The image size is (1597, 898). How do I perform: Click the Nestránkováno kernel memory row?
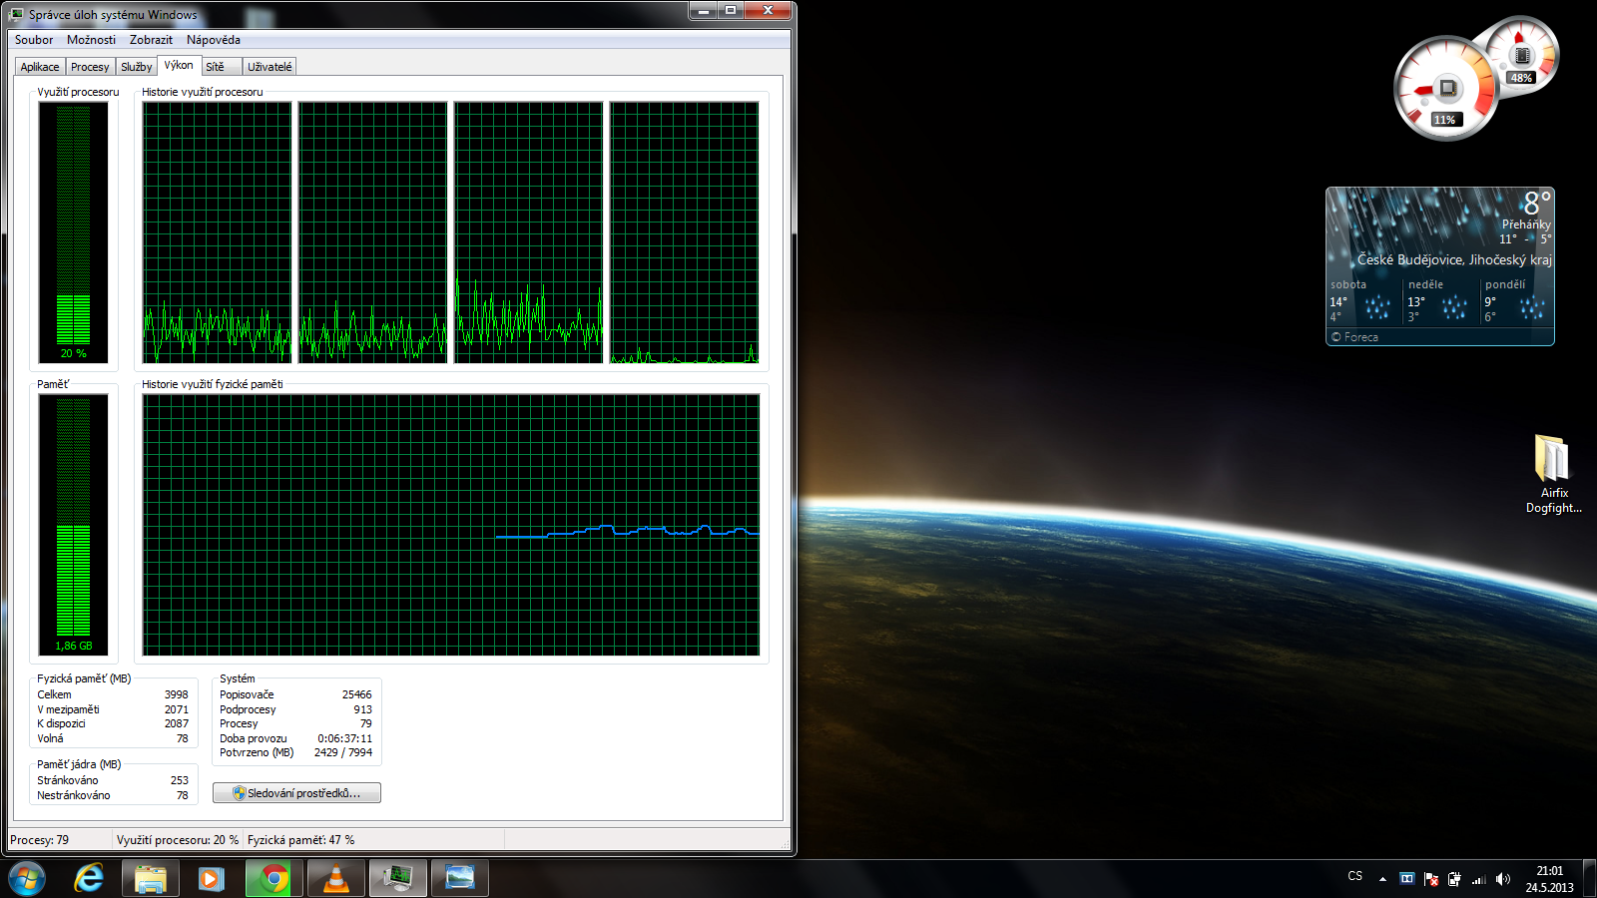(x=113, y=795)
